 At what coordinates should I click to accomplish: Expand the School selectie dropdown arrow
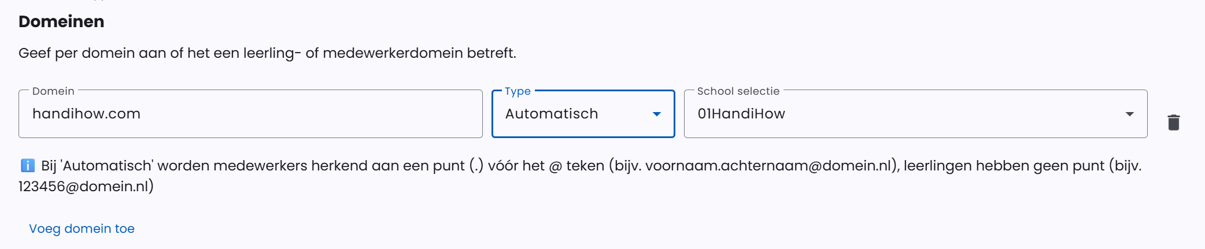(x=1129, y=114)
